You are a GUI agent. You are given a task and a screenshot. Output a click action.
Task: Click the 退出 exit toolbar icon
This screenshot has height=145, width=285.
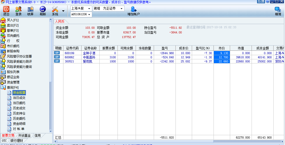(x=6, y=11)
